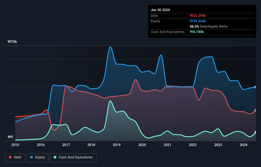Click the red Debt legend dot
Screen dimensions: 261x167
[x=10, y=157]
